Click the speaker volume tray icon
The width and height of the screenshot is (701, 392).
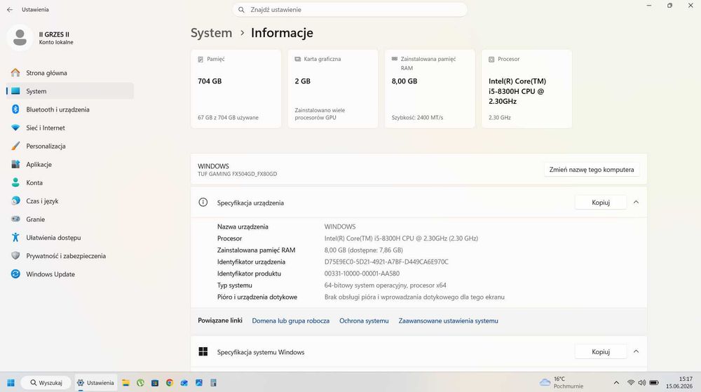pos(642,383)
